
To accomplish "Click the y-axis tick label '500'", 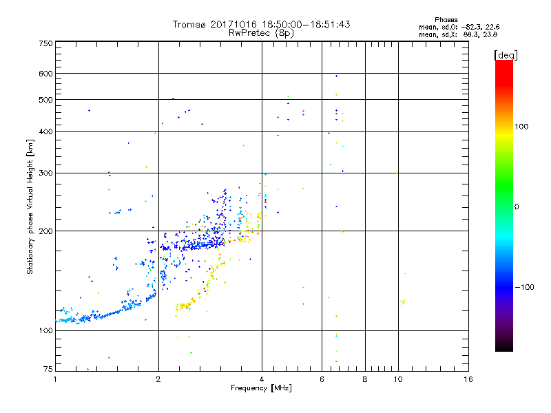I will [45, 100].
